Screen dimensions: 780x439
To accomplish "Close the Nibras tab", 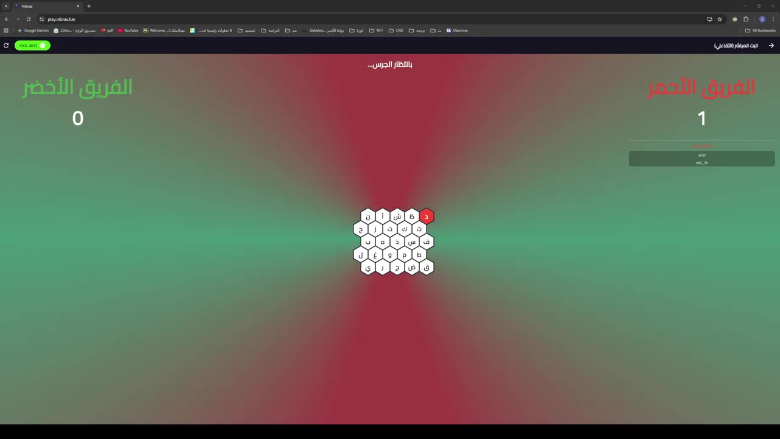I will [78, 6].
